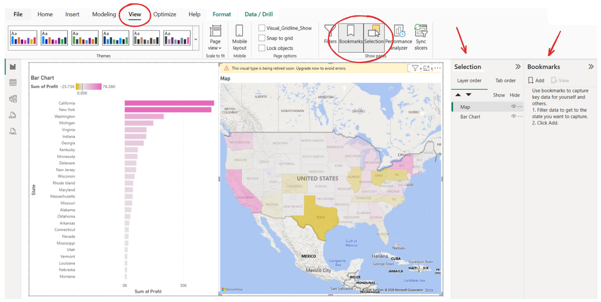Click the Bar Chart title text
Image resolution: width=601 pixels, height=302 pixels.
42,78
